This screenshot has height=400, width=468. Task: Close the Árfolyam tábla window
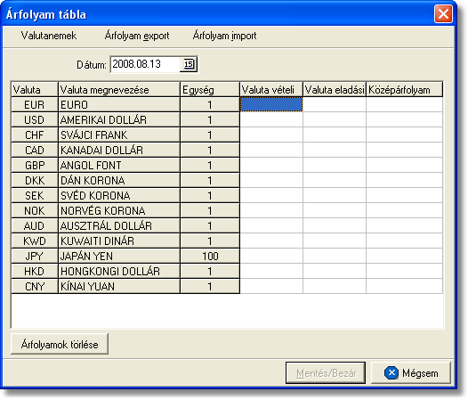click(x=443, y=14)
